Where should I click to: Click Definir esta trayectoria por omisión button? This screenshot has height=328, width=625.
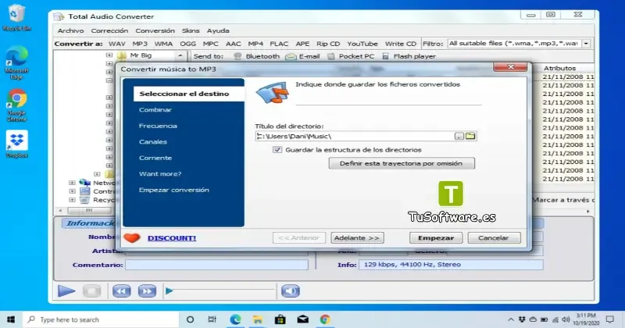point(402,163)
